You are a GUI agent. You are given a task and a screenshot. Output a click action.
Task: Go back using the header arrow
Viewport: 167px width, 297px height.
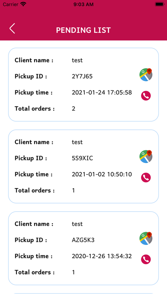pos(12,29)
